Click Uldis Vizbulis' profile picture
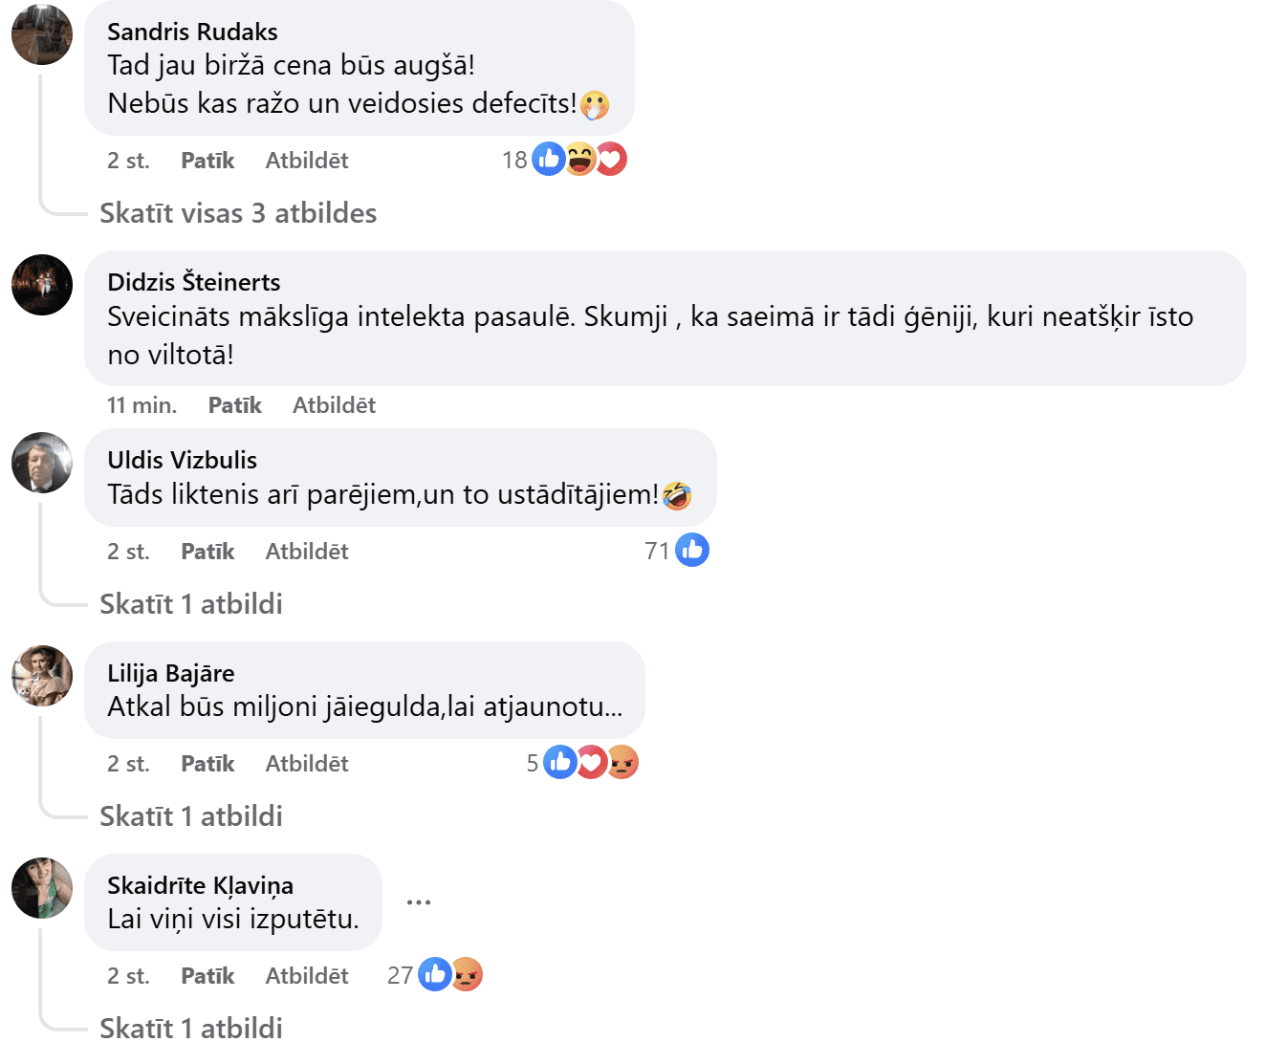This screenshot has height=1042, width=1287. coord(42,463)
